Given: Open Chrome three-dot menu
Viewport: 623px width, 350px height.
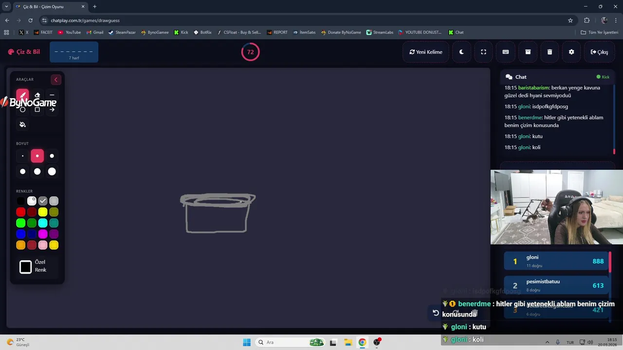Looking at the screenshot, I should 616,20.
